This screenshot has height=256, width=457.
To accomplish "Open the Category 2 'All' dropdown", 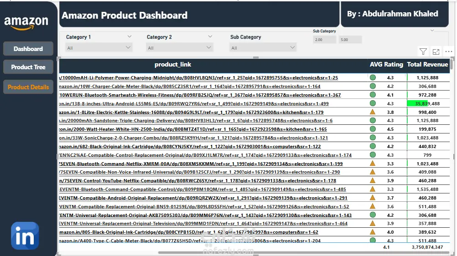I will (180, 47).
